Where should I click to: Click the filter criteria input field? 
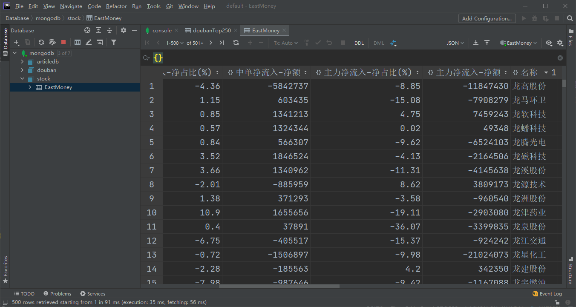pyautogui.click(x=360, y=58)
